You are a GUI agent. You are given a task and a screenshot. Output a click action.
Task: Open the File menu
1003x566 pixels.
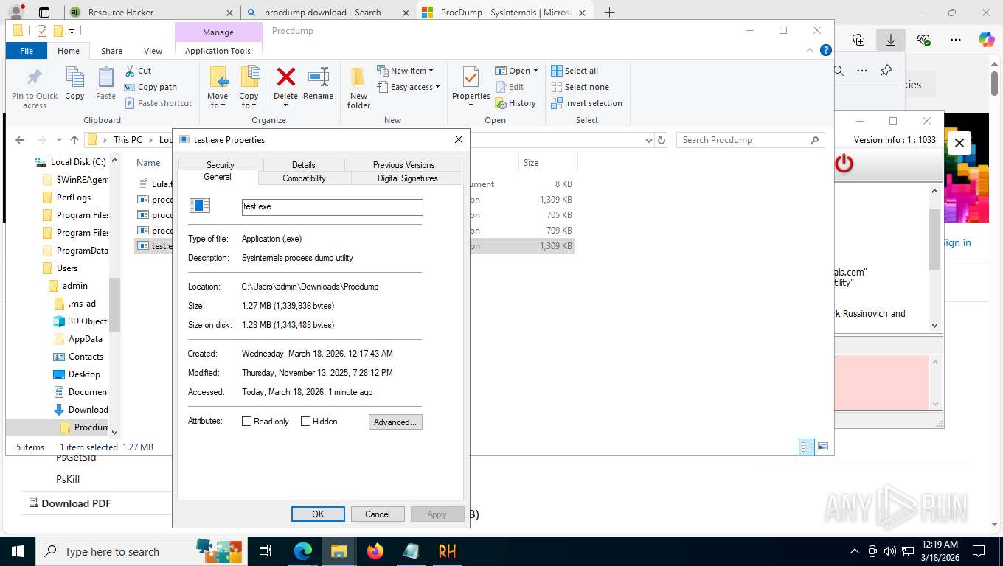27,51
